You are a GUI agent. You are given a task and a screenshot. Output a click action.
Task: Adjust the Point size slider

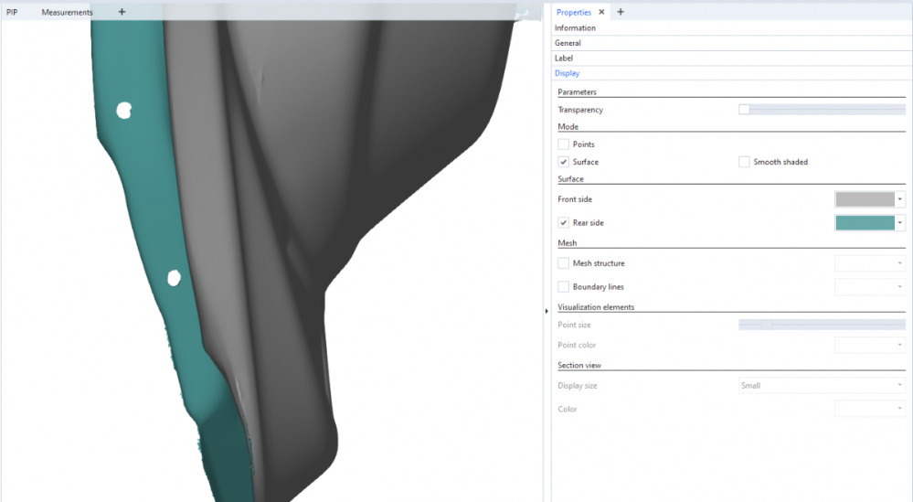tap(822, 325)
